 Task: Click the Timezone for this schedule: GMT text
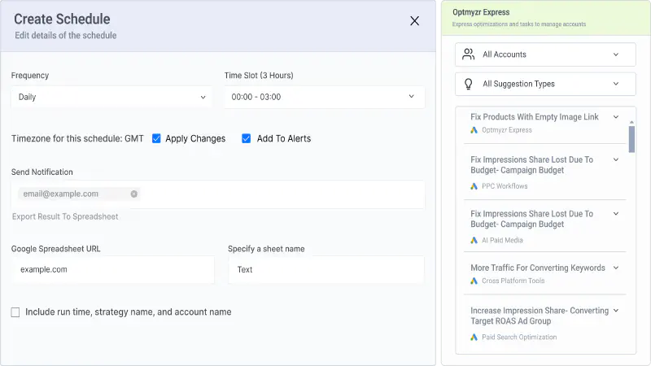[x=77, y=138]
